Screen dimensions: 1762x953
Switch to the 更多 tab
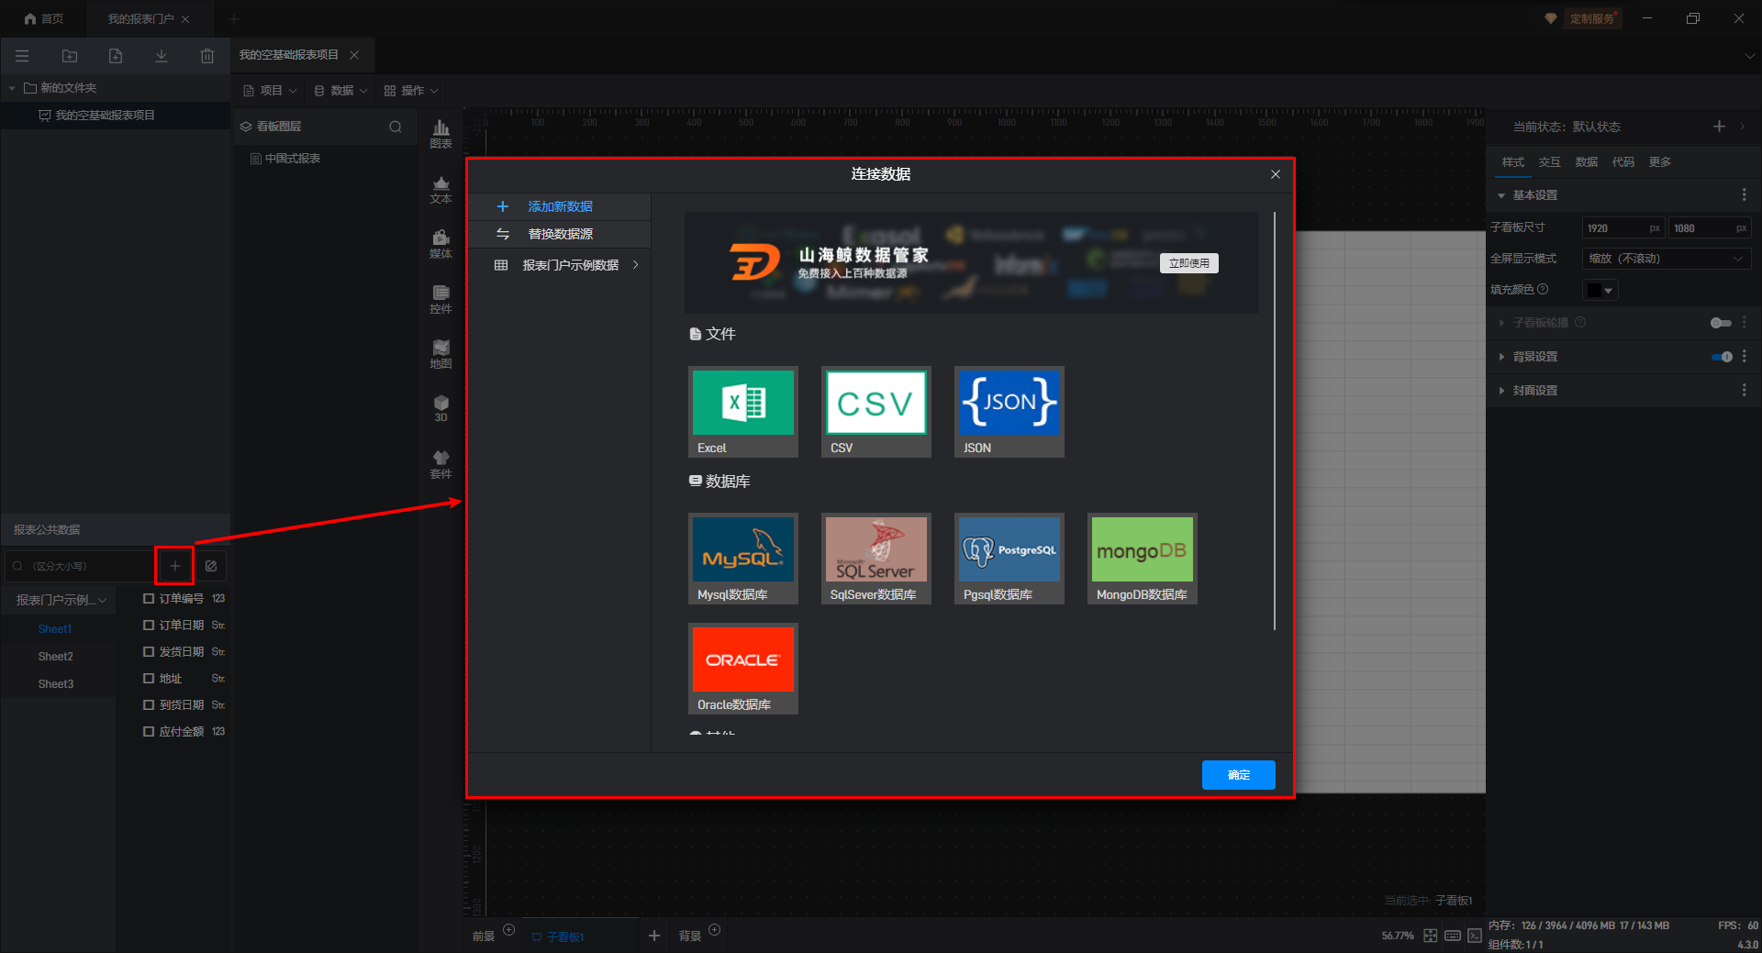(x=1660, y=162)
